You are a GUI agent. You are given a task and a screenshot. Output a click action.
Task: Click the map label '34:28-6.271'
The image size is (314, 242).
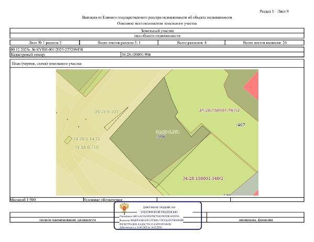[167, 131]
